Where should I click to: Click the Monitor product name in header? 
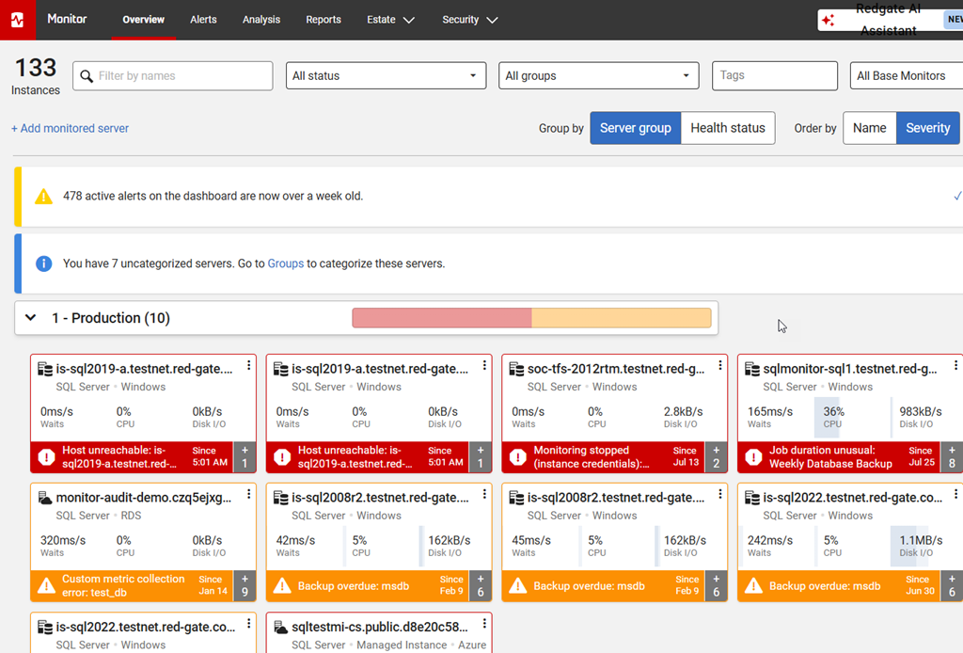pyautogui.click(x=67, y=19)
